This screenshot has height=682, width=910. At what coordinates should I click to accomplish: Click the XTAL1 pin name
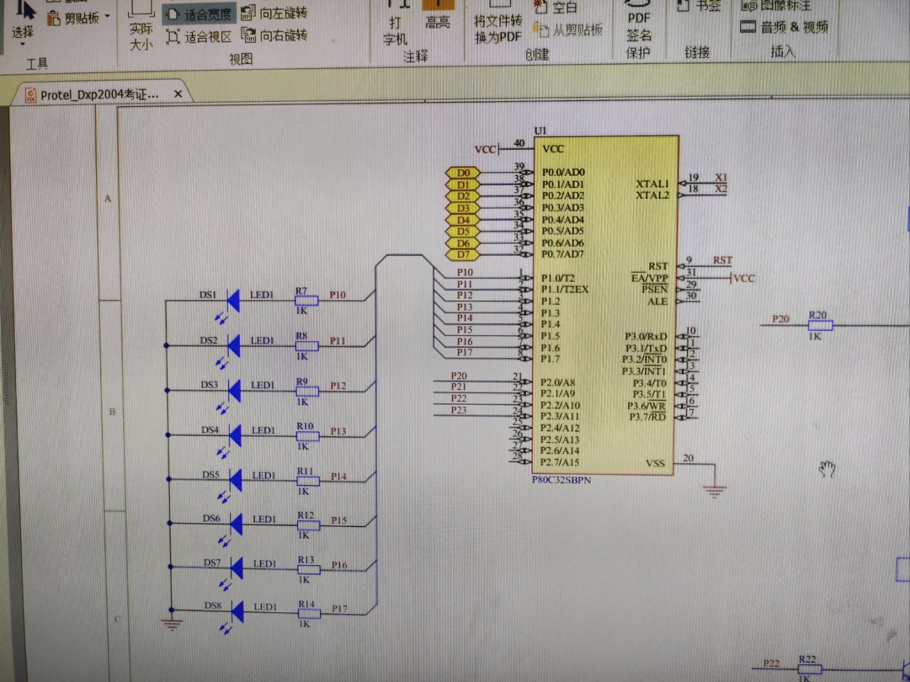coord(652,184)
